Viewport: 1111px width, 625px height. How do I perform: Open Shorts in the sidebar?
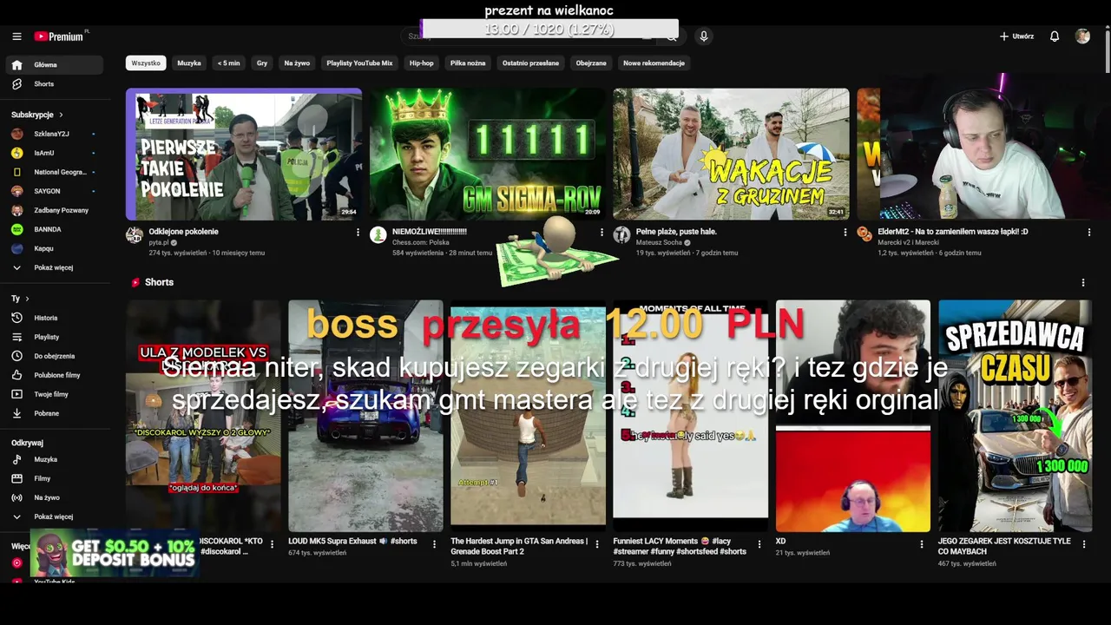[55, 84]
